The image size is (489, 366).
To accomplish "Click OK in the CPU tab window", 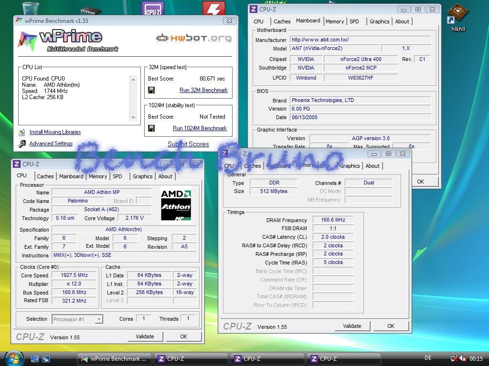I will (184, 336).
